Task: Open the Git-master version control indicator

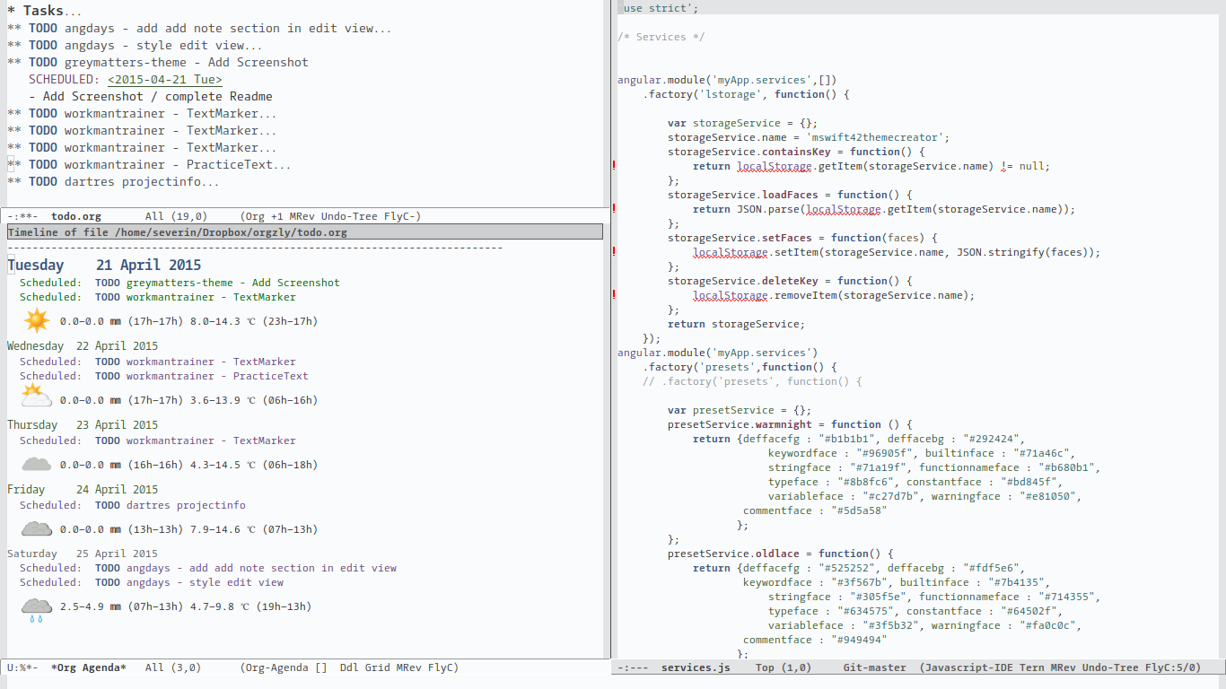Action: (875, 667)
